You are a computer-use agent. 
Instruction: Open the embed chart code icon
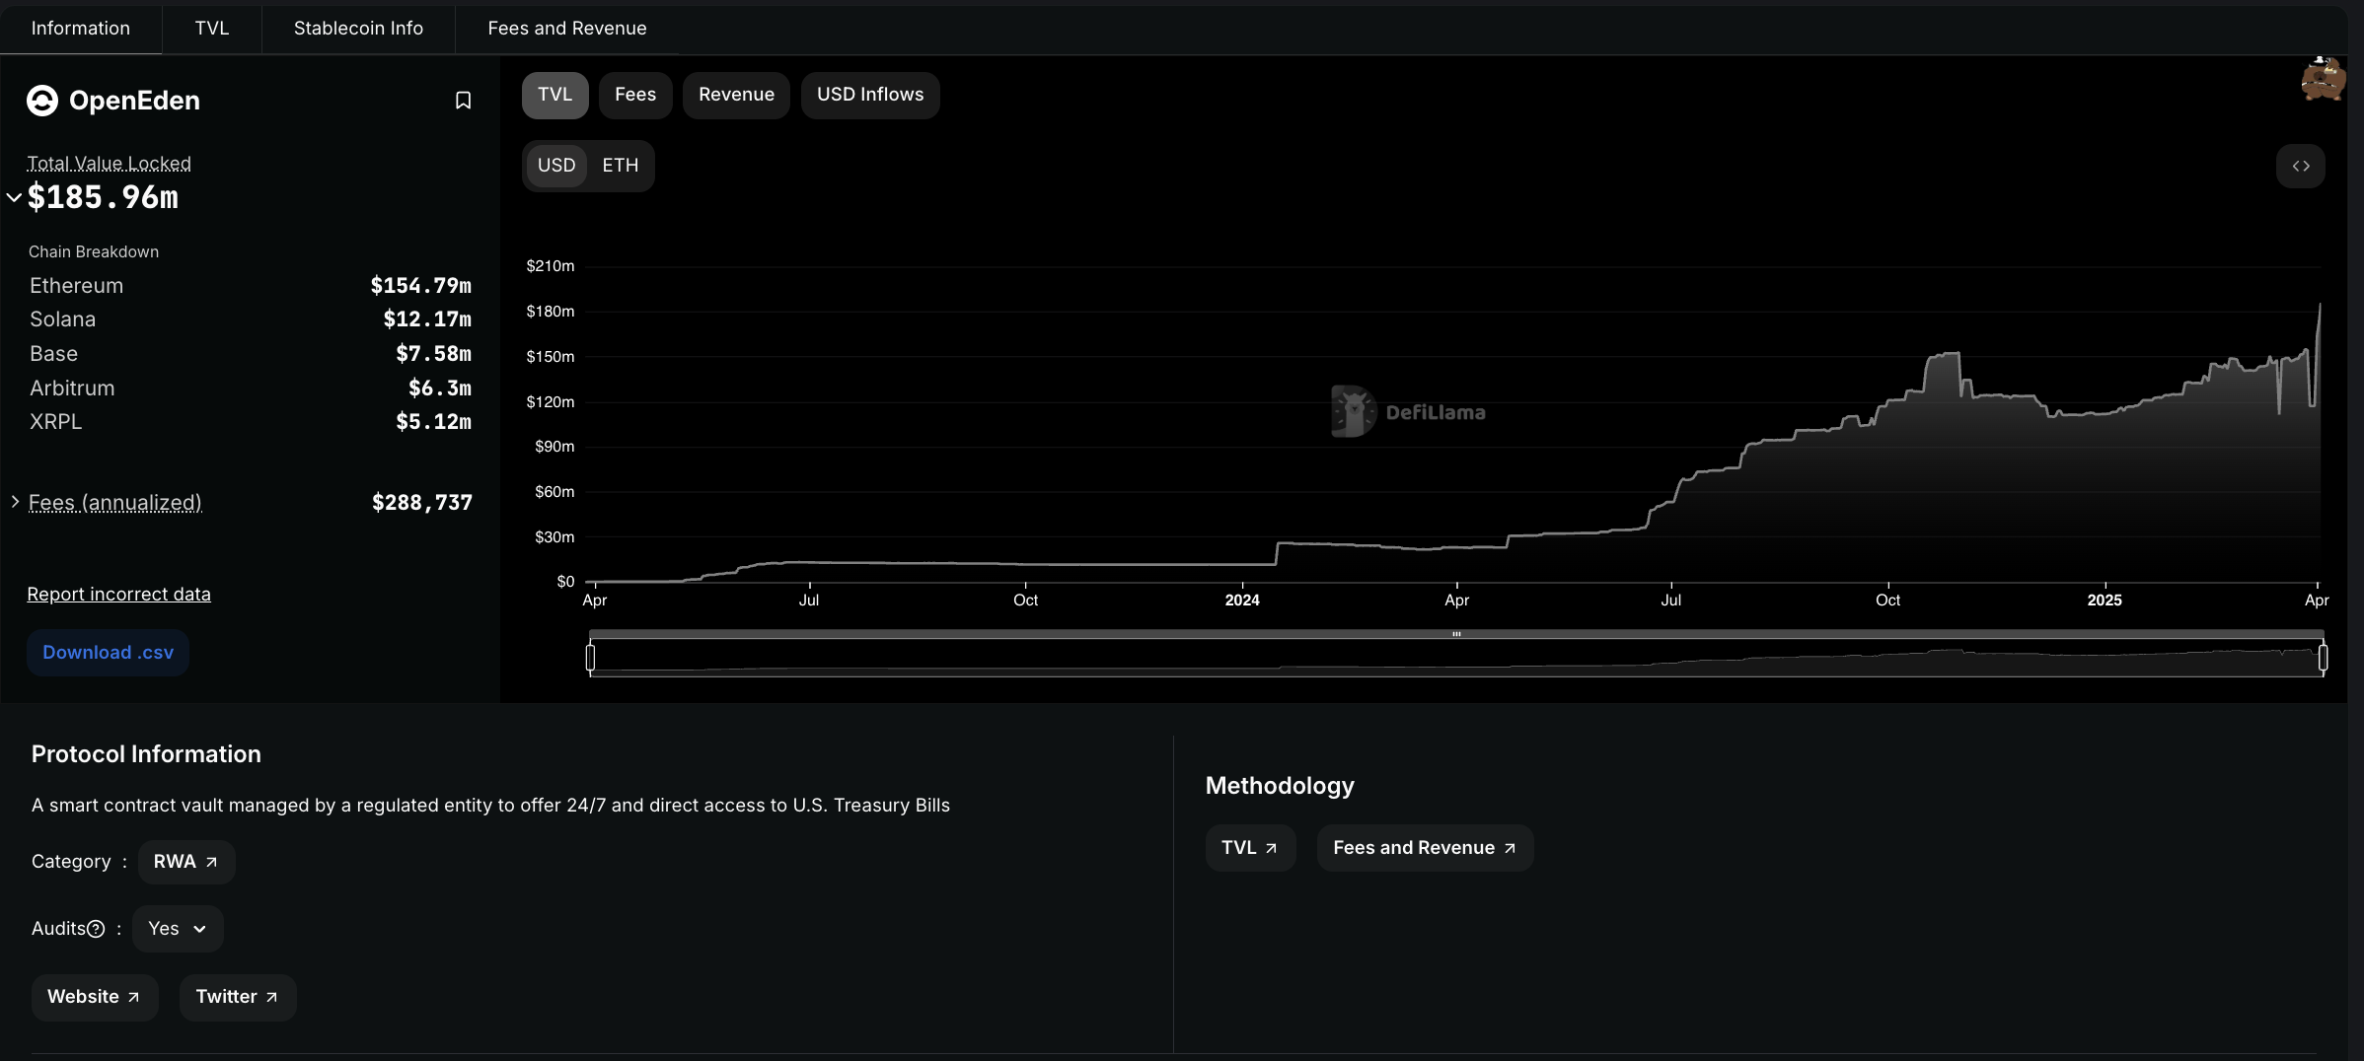(x=2301, y=166)
